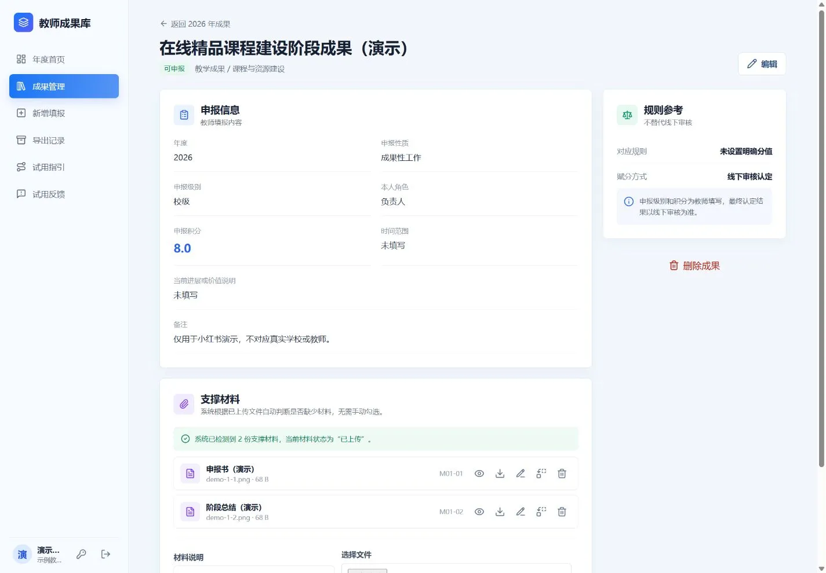Click the 未设置明确分值 rule value

[746, 151]
